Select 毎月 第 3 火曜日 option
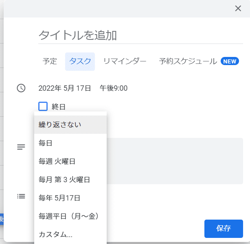Image resolution: width=250 pixels, height=244 pixels. [70, 179]
